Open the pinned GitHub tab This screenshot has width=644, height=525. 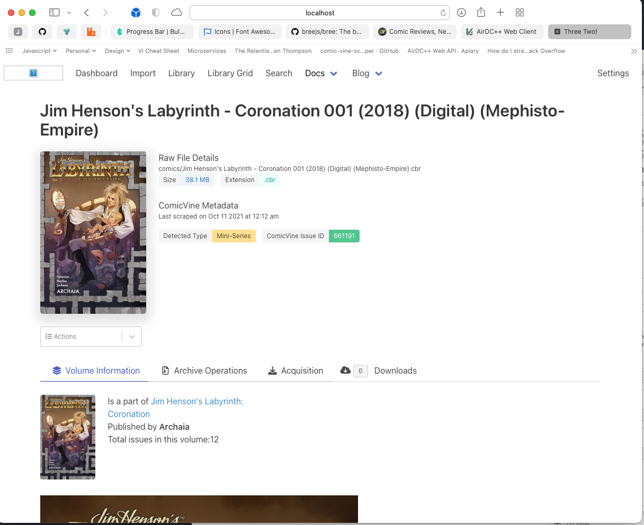tap(42, 32)
